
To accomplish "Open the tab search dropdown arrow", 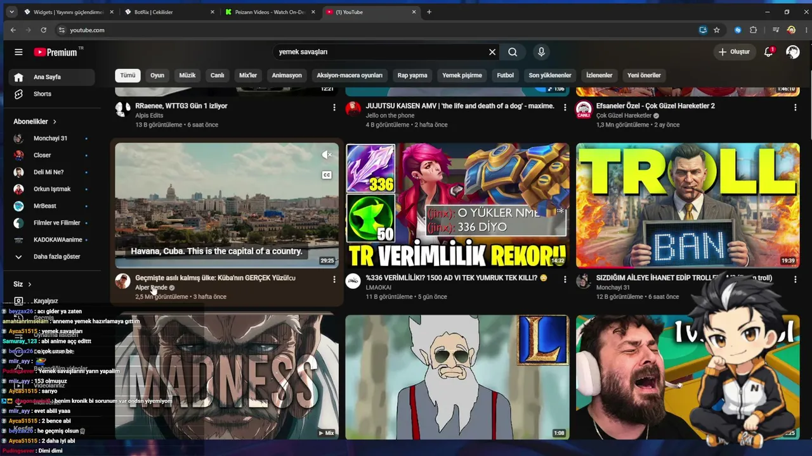I will [x=11, y=11].
